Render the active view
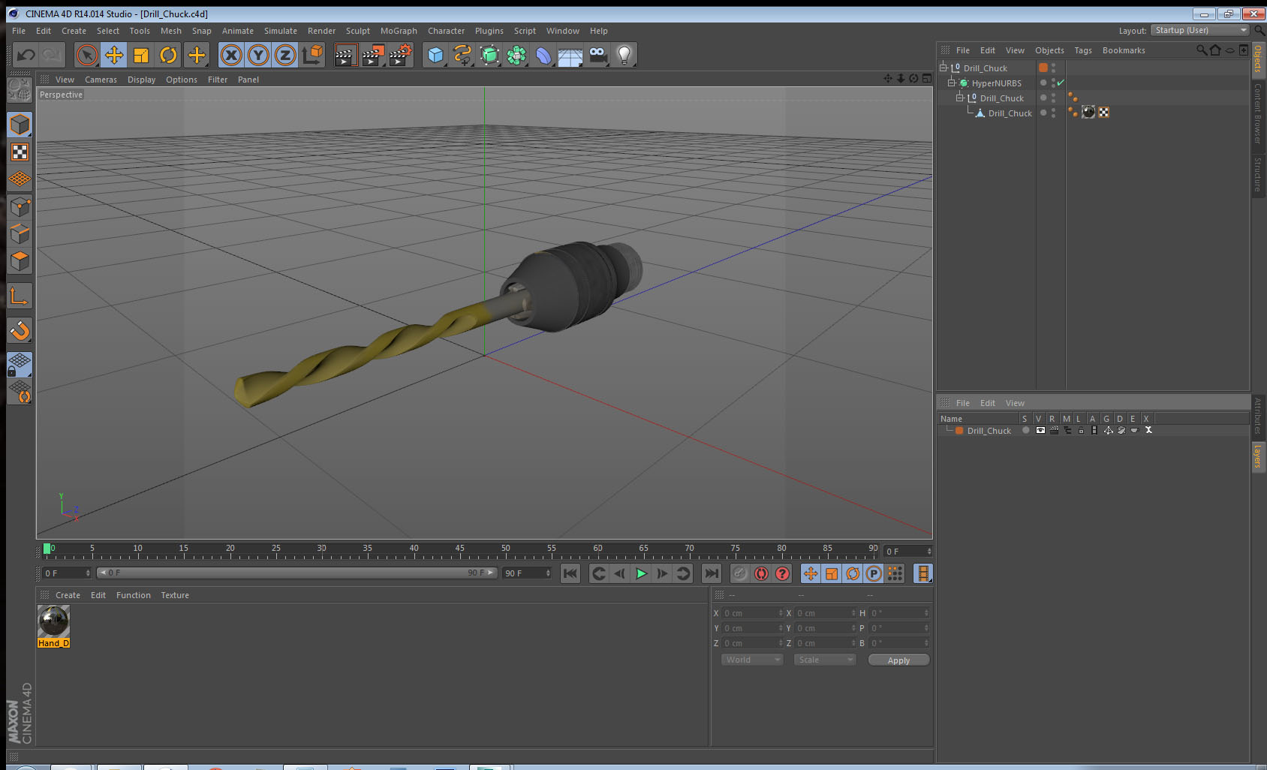This screenshot has width=1267, height=770. tap(345, 55)
